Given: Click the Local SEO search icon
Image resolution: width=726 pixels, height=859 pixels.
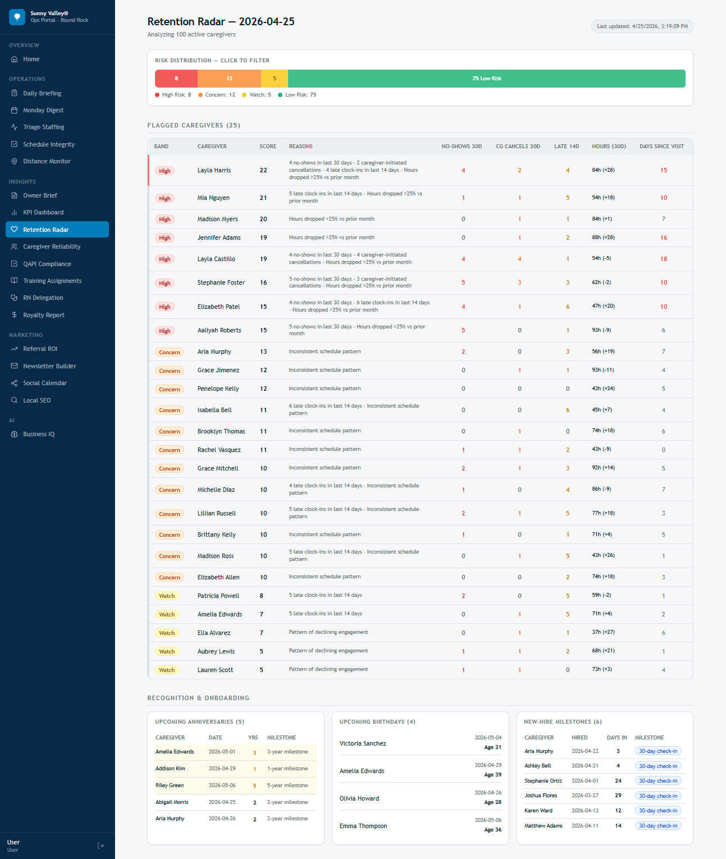Looking at the screenshot, I should (x=15, y=400).
